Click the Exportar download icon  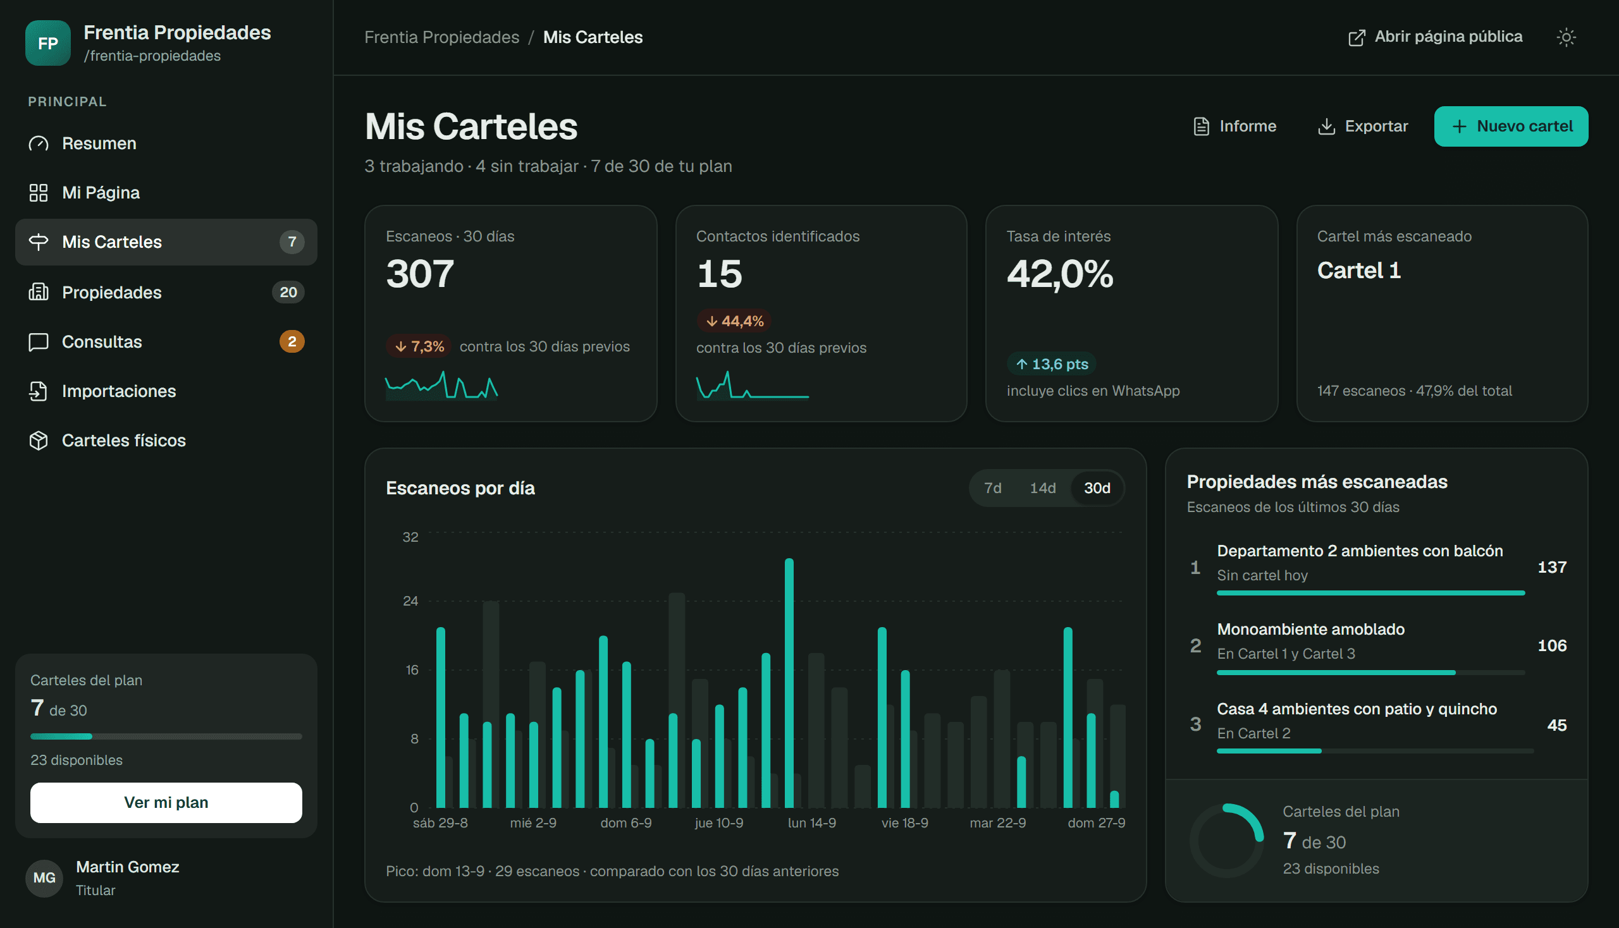pyautogui.click(x=1326, y=126)
